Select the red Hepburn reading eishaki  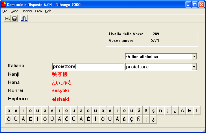click(x=61, y=99)
